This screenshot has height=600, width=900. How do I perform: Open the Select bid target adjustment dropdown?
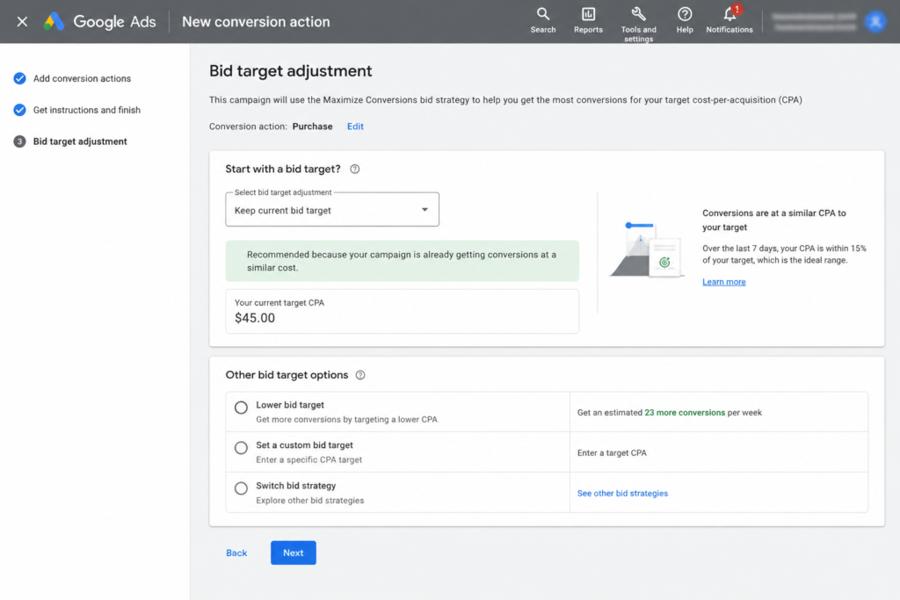331,209
